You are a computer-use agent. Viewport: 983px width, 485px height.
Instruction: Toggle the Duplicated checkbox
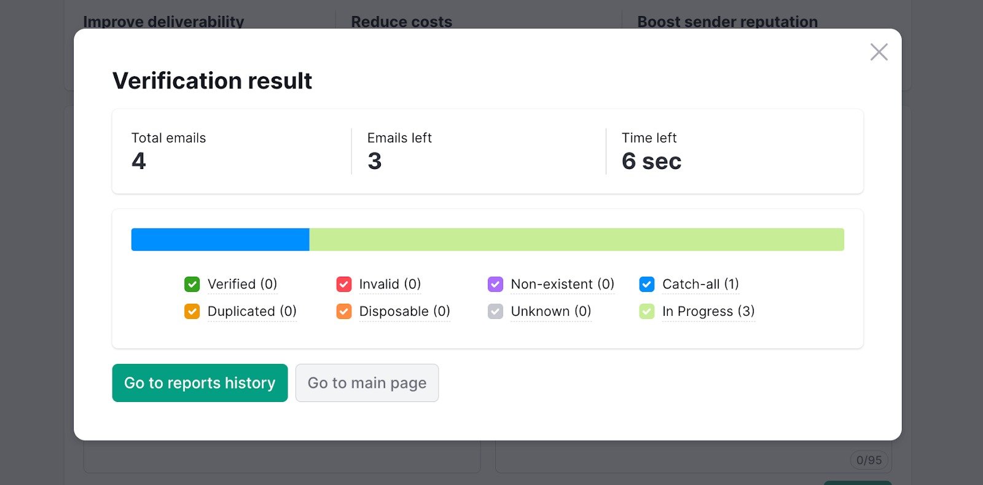point(192,311)
